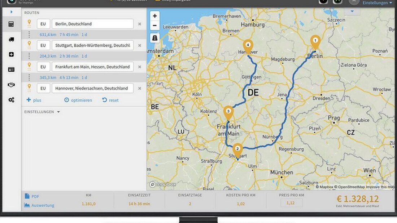Click the Kosten pro KM value 1,02

click(x=241, y=204)
